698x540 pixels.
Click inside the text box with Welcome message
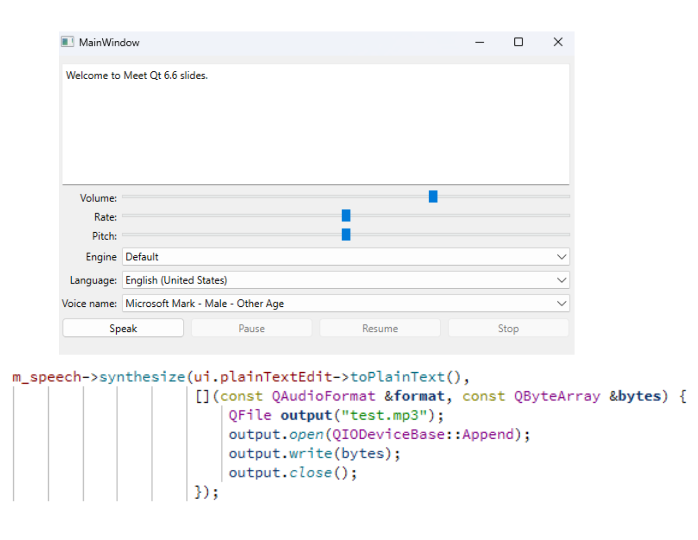point(316,124)
